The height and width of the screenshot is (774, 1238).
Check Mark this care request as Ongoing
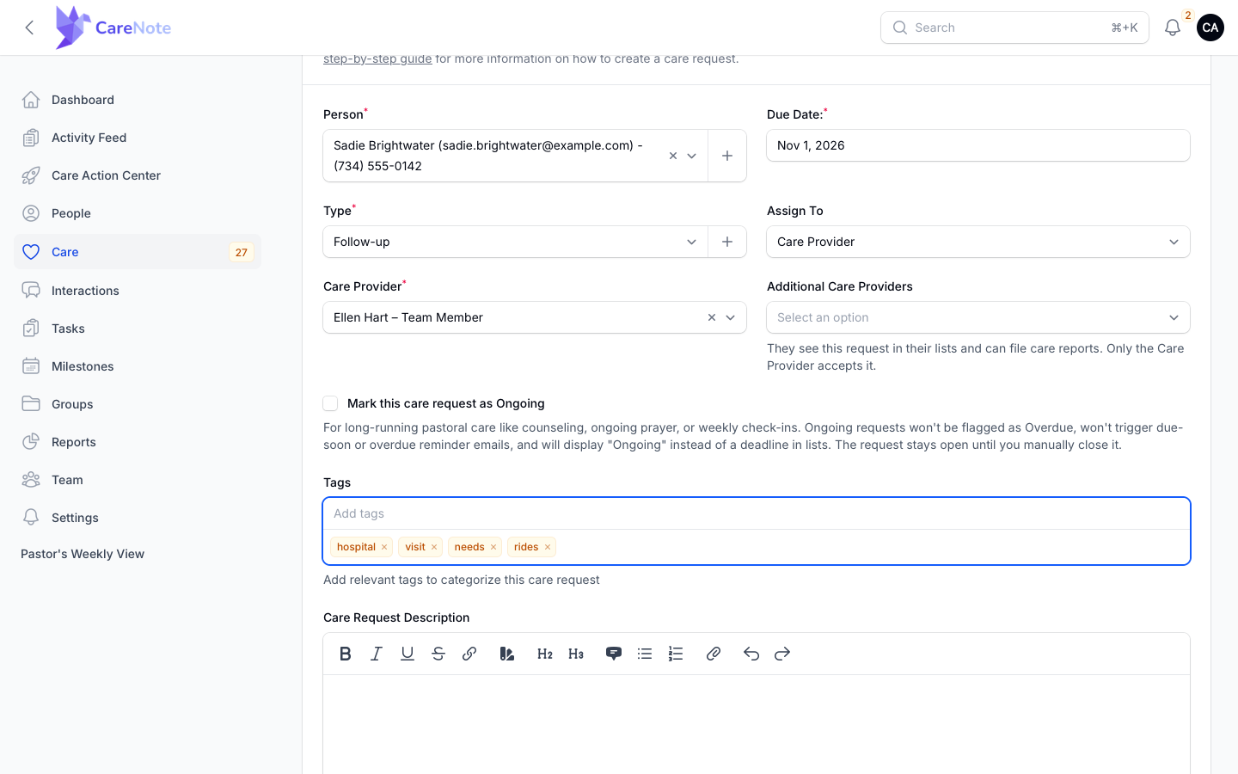coord(330,403)
